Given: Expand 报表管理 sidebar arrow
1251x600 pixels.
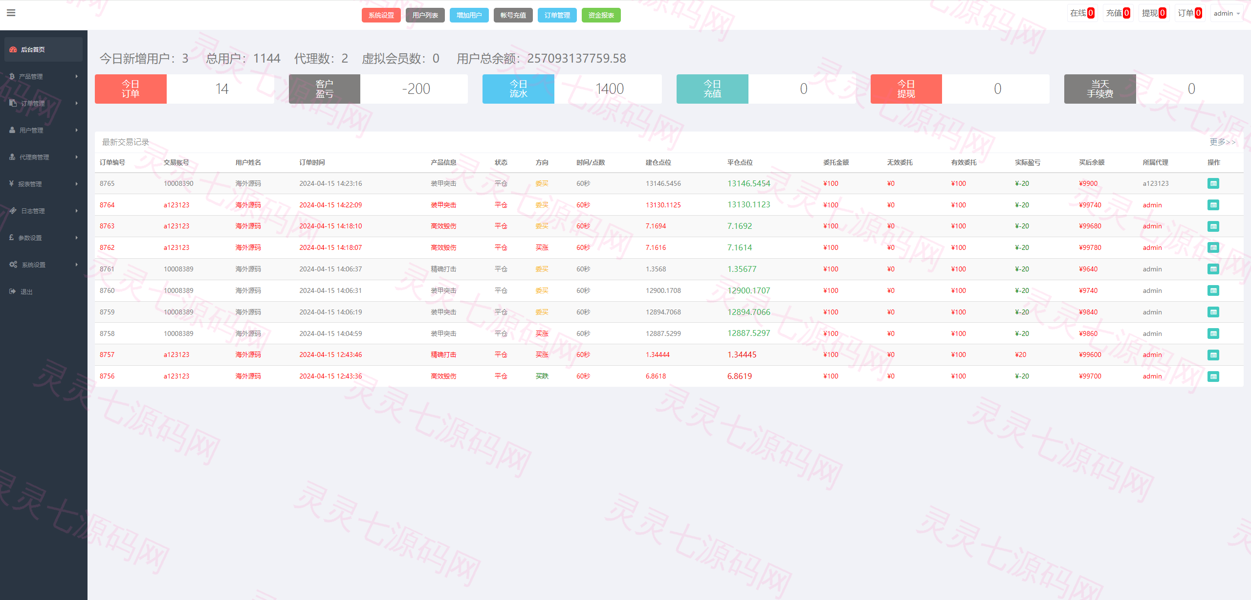Looking at the screenshot, I should coord(77,184).
